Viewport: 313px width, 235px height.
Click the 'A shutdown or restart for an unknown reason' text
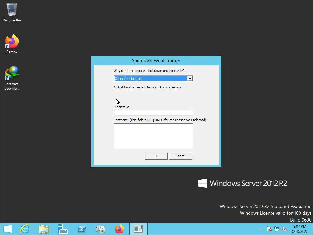pyautogui.click(x=147, y=87)
